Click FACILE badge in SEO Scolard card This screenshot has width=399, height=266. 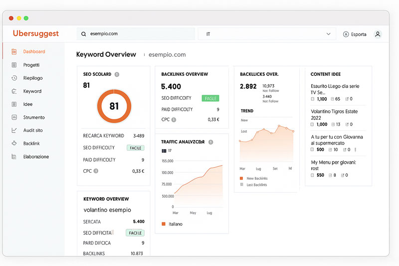tap(135, 148)
